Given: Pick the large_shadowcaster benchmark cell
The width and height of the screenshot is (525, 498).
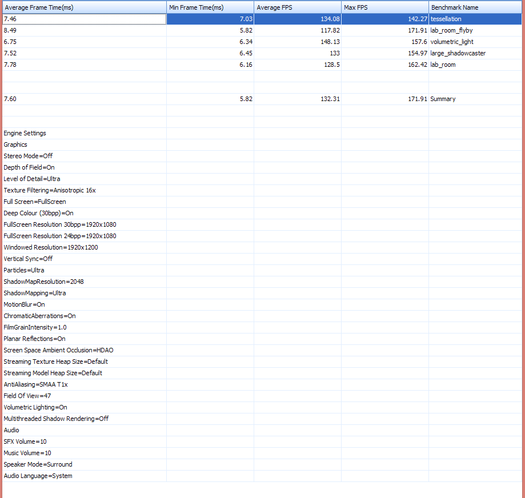Looking at the screenshot, I should (x=458, y=53).
